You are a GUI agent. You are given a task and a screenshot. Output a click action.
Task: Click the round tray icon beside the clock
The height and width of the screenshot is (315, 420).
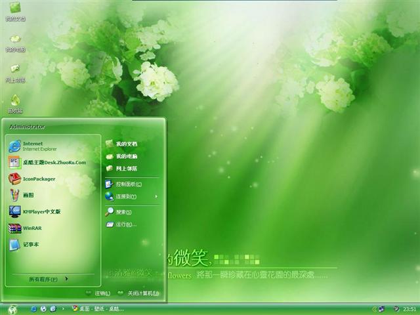396,309
